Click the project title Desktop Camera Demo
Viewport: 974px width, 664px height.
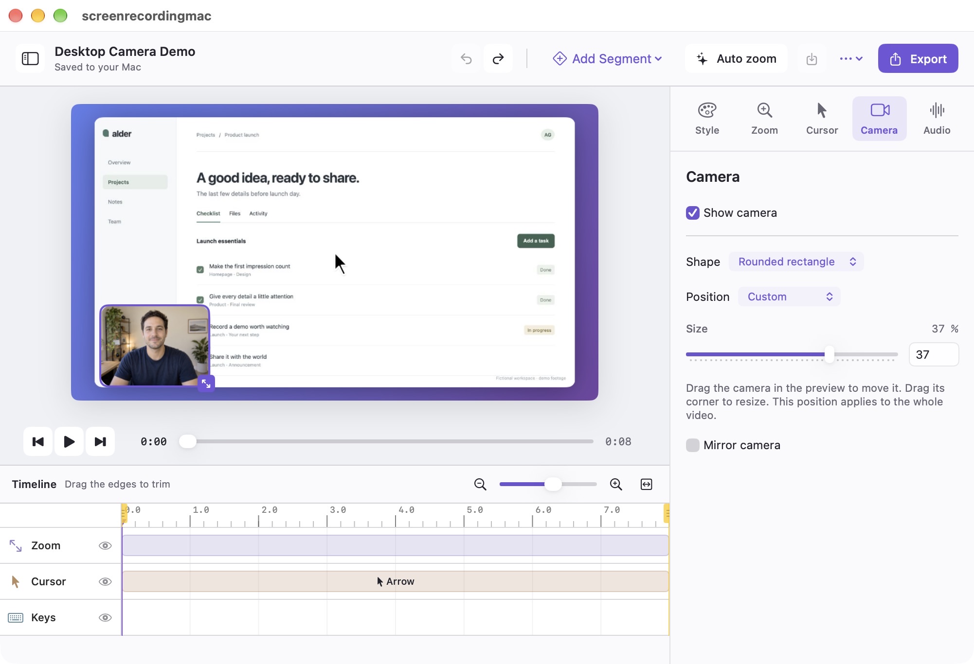[125, 52]
